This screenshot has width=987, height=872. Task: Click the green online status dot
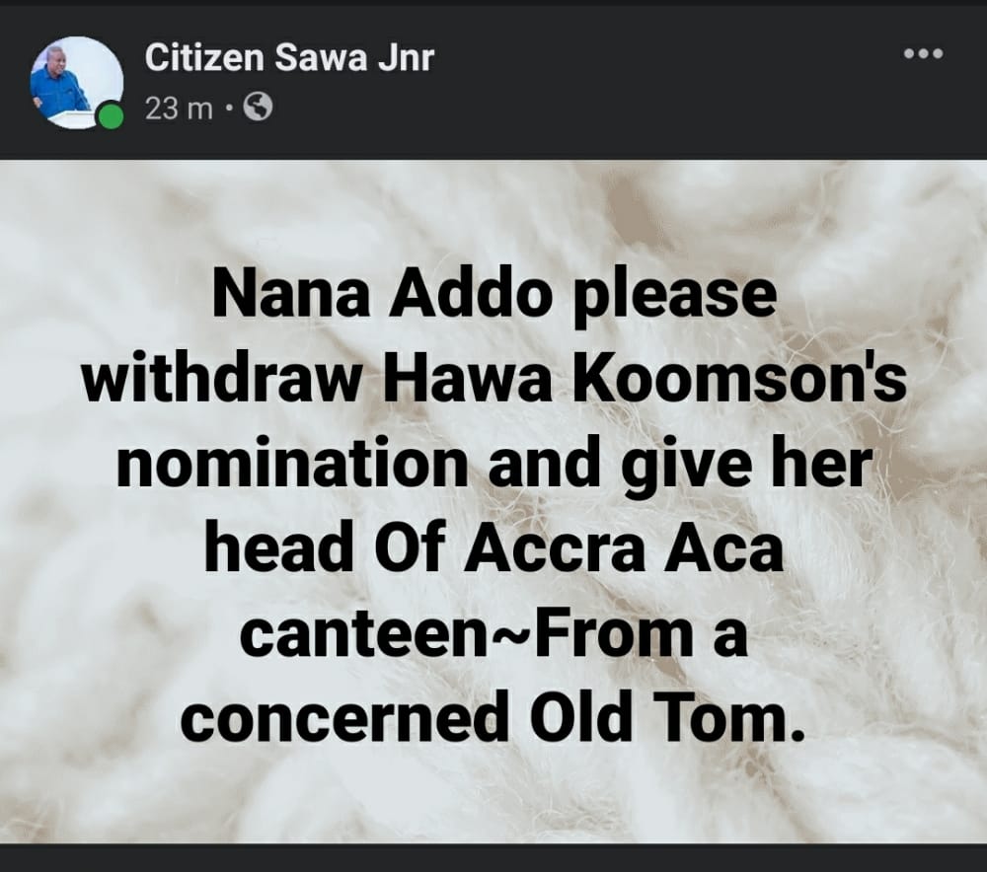[112, 117]
